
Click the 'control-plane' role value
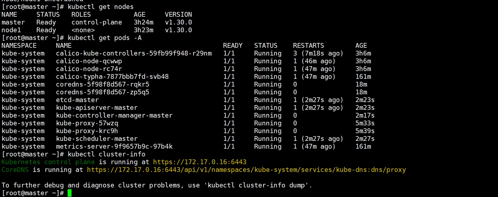97,22
